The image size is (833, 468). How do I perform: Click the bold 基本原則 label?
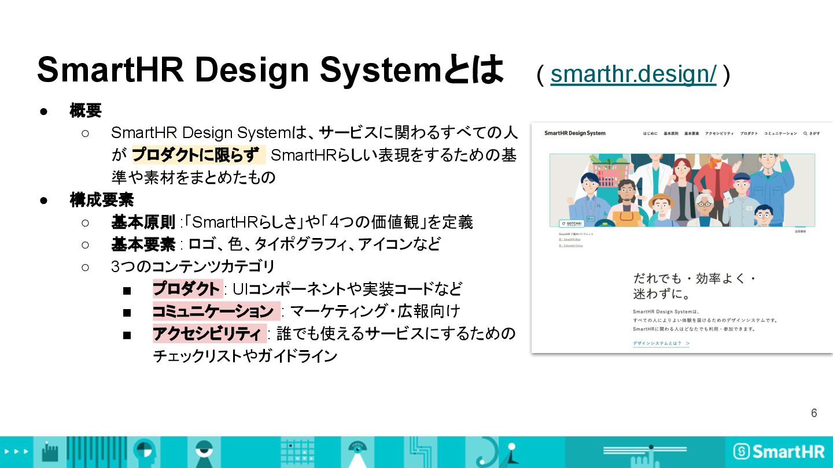click(143, 222)
